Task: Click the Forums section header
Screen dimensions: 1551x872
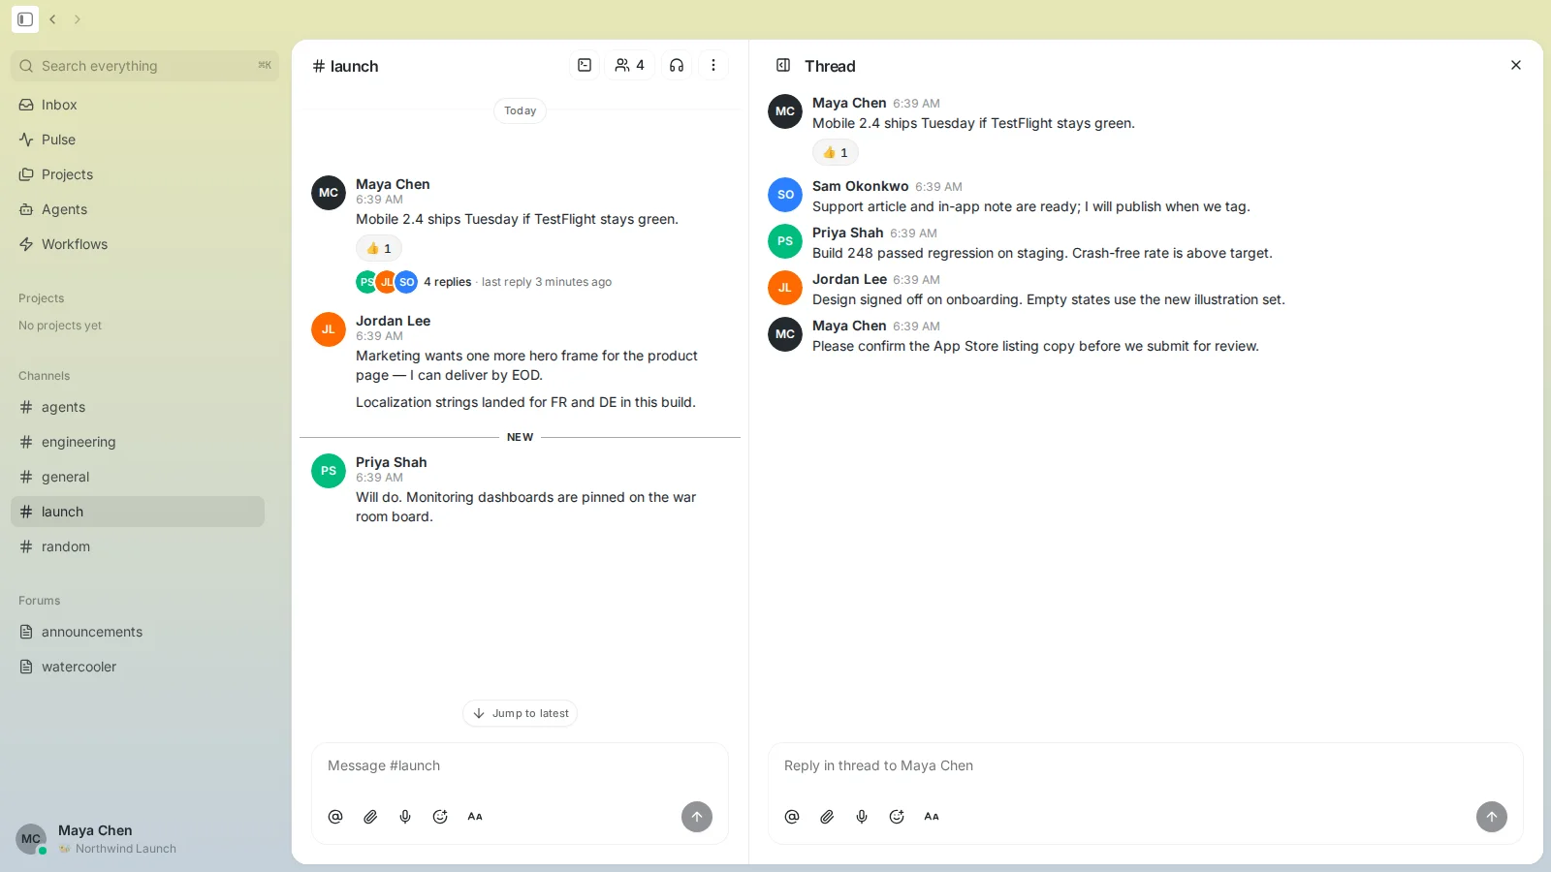Action: coord(40,601)
